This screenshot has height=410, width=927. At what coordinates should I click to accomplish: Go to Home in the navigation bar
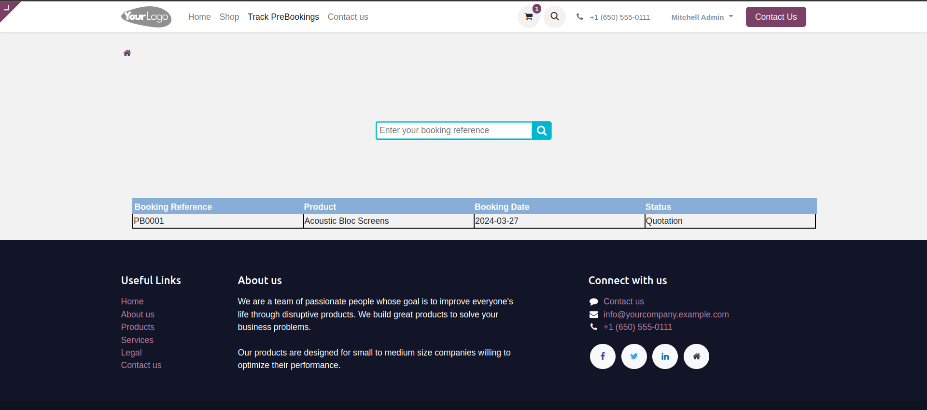pyautogui.click(x=199, y=17)
